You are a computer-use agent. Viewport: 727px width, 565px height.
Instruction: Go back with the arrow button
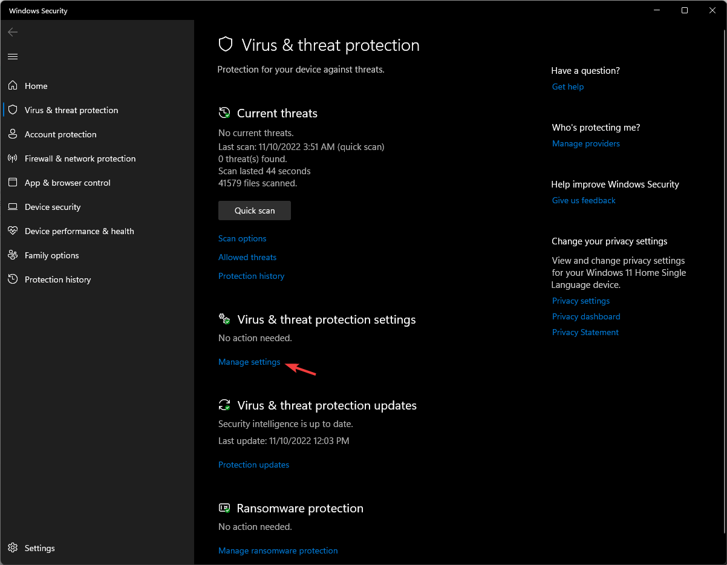(x=13, y=32)
